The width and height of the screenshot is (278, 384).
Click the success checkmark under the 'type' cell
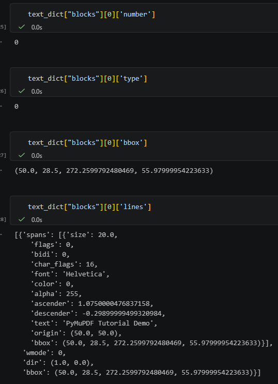pos(22,91)
